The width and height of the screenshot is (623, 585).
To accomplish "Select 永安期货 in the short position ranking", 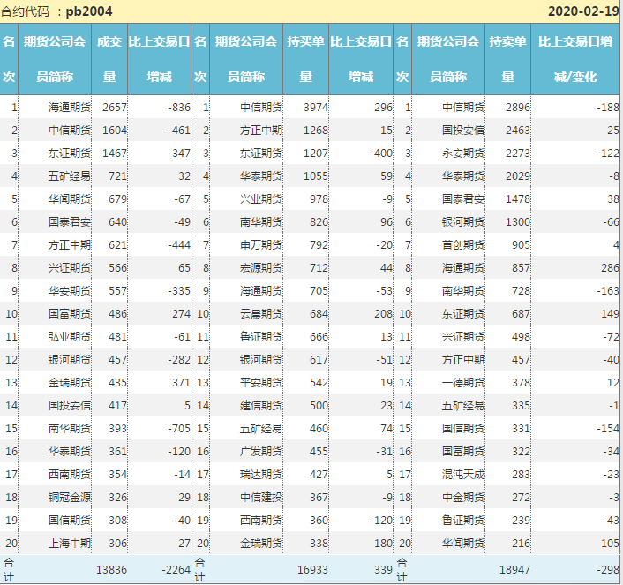I will pyautogui.click(x=463, y=154).
